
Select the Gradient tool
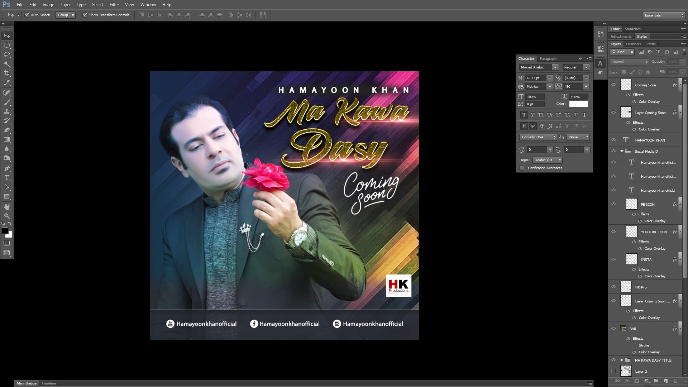[7, 139]
